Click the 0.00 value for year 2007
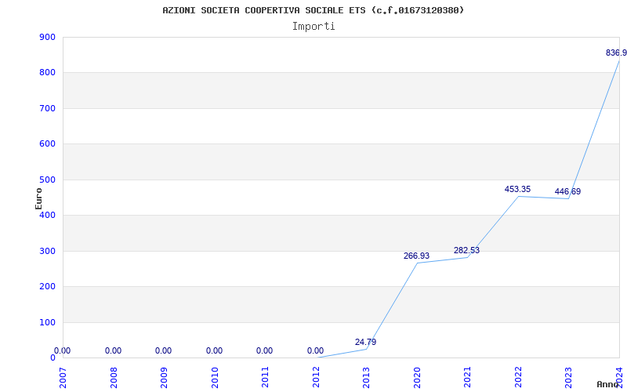The height and width of the screenshot is (392, 627). click(63, 350)
